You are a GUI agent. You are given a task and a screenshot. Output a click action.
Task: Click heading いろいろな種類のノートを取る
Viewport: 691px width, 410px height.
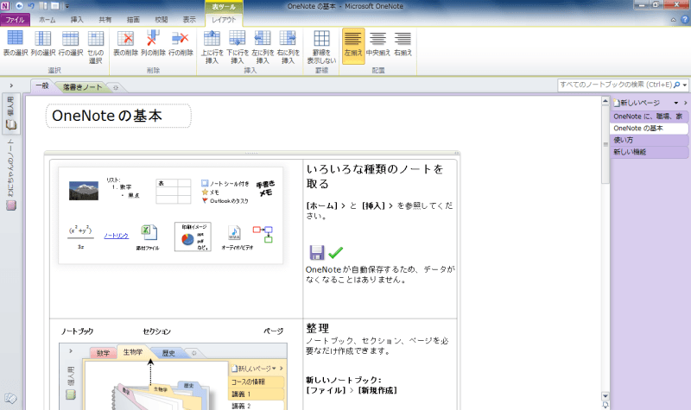[x=375, y=176]
